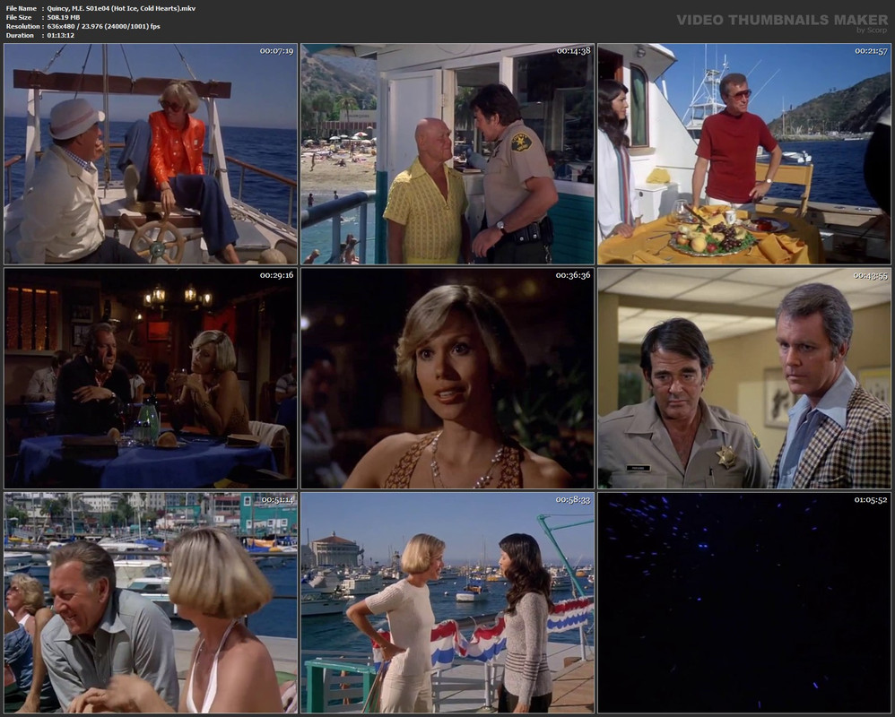Click the timestamp label '00:51:14'

(276, 500)
